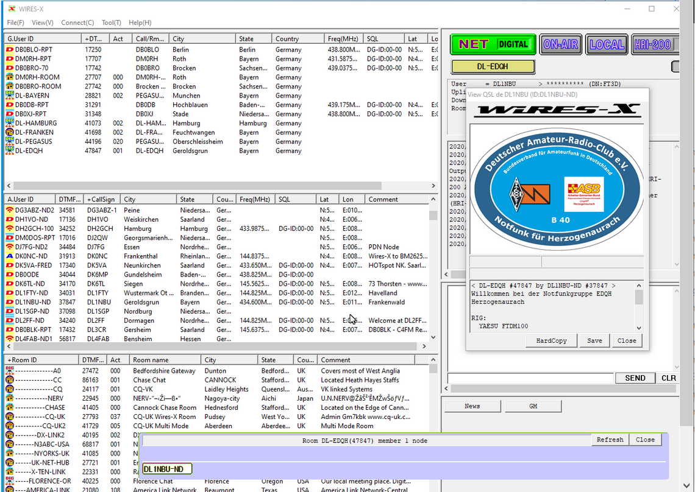
Task: Select the DX-LINK2 room icon
Action: pyautogui.click(x=10, y=435)
